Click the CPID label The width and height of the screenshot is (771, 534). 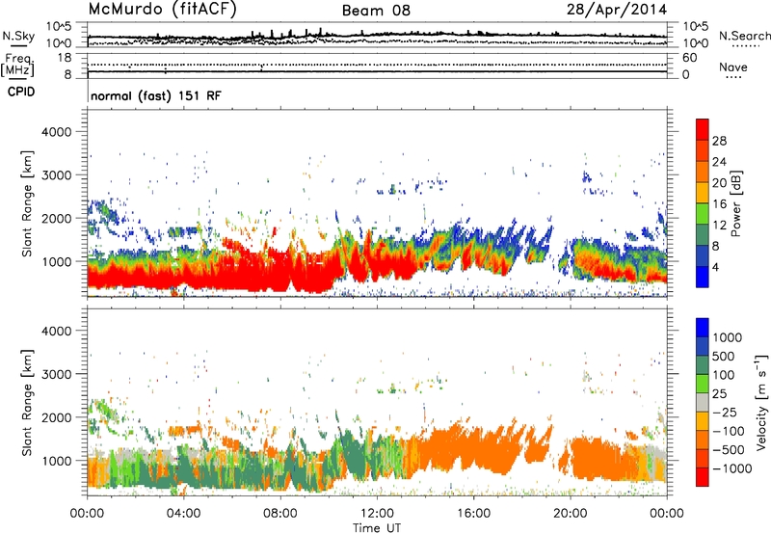21,92
